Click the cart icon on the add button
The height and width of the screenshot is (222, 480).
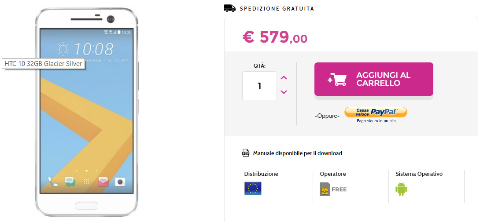coord(337,79)
